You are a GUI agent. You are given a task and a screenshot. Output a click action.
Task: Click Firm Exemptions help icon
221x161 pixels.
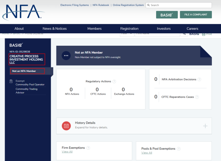coord(88,148)
